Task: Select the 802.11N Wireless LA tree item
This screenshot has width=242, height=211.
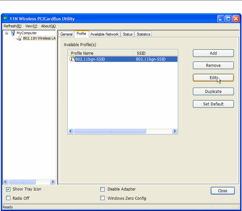Action: 39,38
